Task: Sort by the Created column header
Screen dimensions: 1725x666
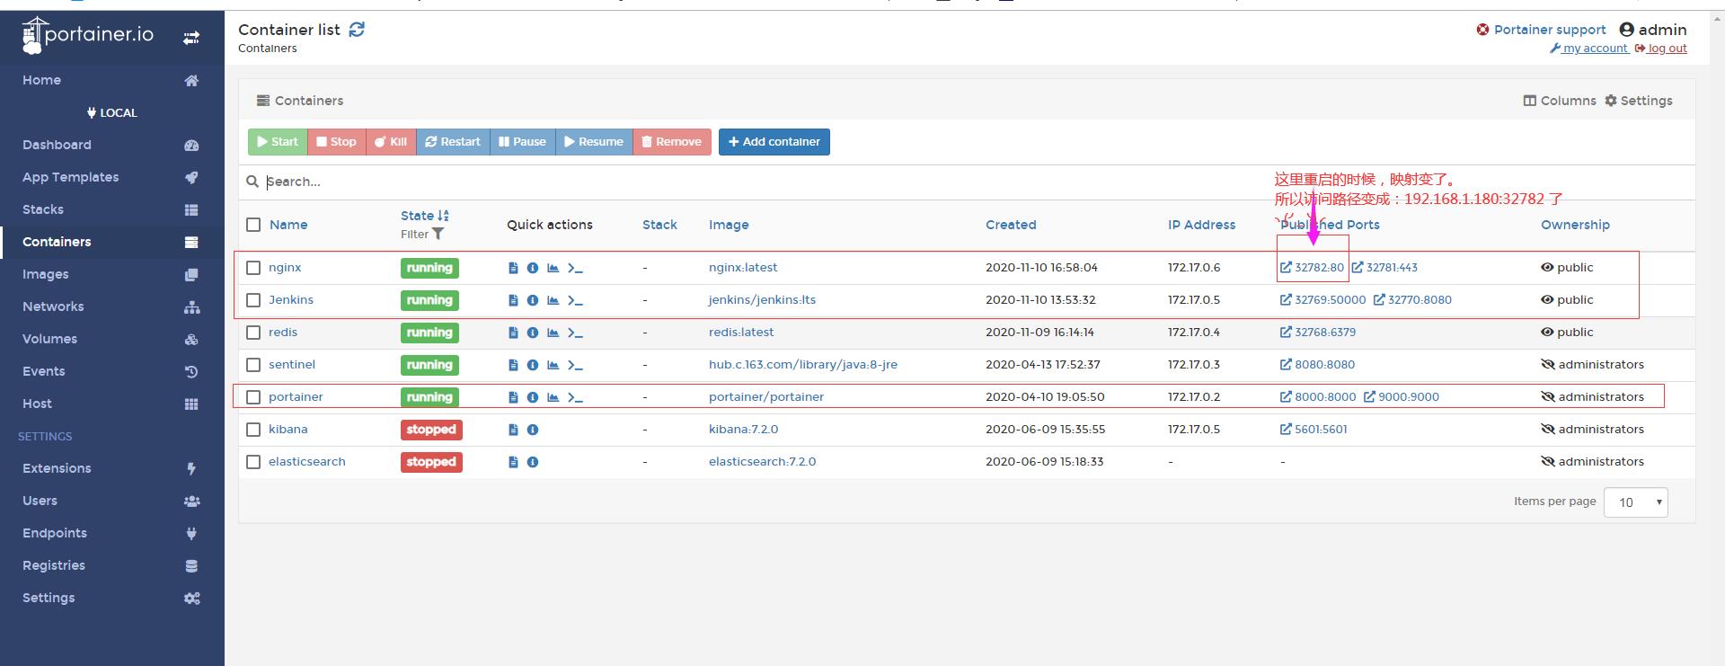Action: tap(1011, 225)
